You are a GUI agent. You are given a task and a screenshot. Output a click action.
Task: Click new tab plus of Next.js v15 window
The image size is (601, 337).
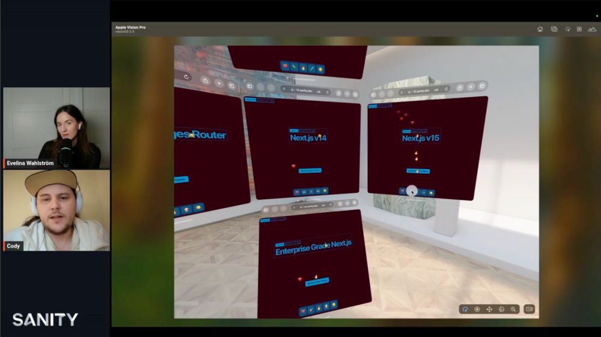tap(471, 87)
